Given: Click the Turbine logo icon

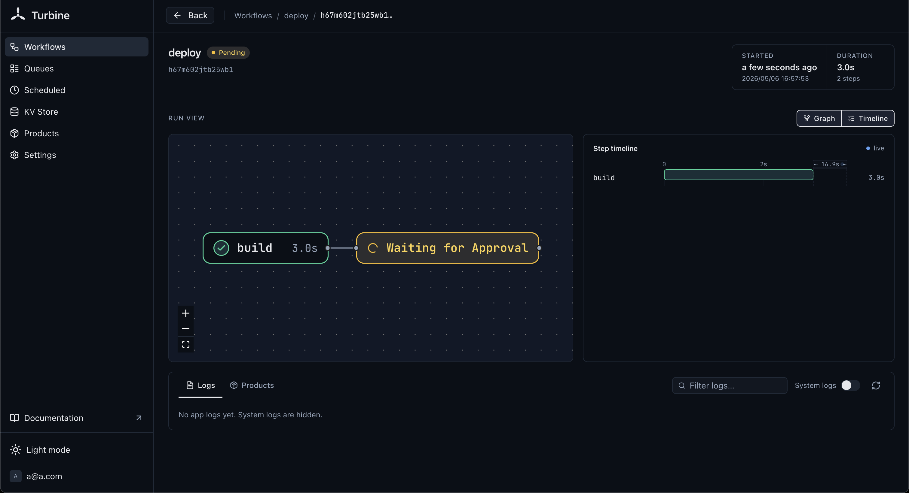Looking at the screenshot, I should [x=18, y=14].
